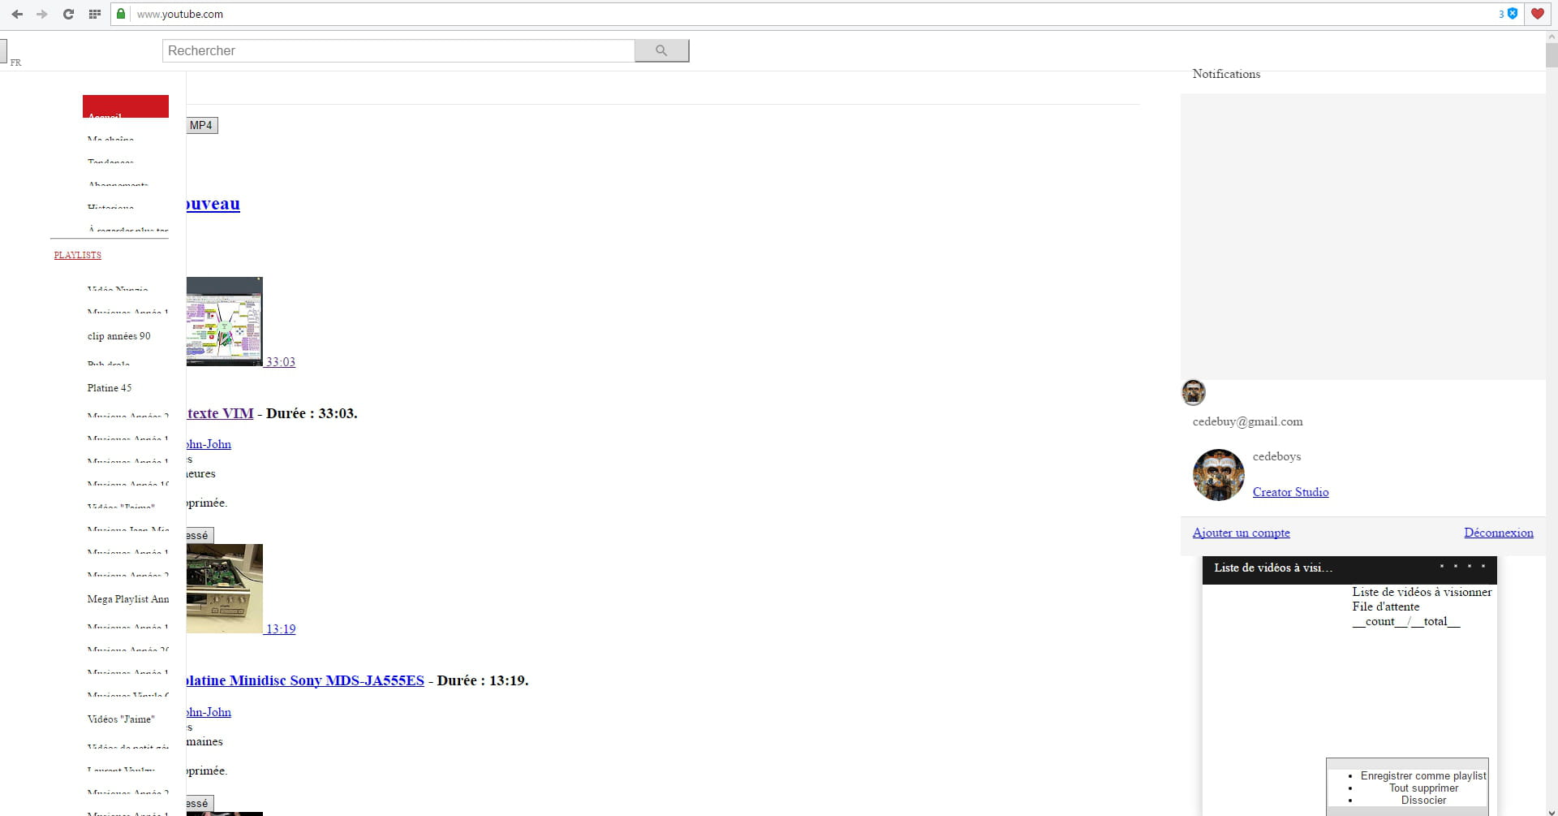Viewport: 1558px width, 816px height.
Task: Open the blue shield blocker icon
Action: click(x=1513, y=14)
